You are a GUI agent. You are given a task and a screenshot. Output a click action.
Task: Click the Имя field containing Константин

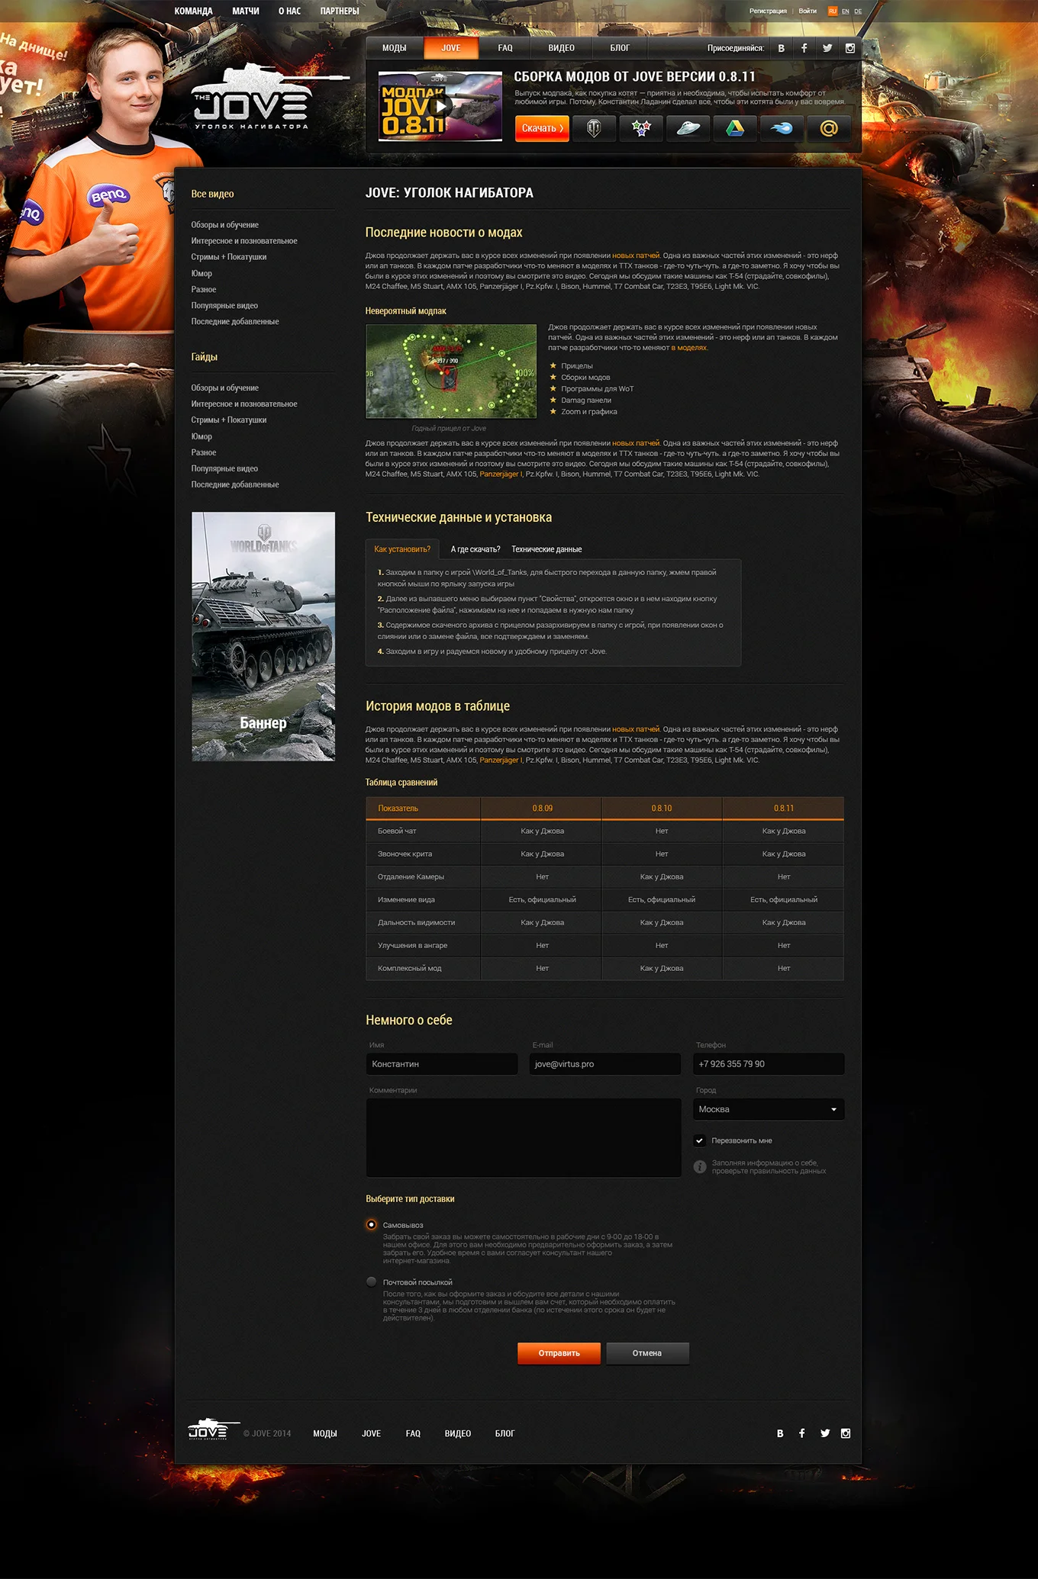(x=442, y=1064)
